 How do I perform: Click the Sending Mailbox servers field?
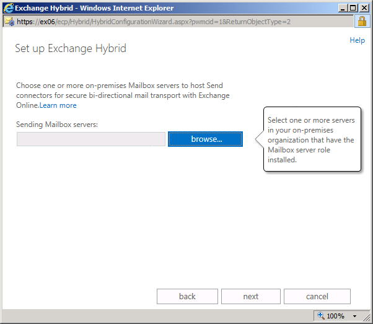coord(91,139)
